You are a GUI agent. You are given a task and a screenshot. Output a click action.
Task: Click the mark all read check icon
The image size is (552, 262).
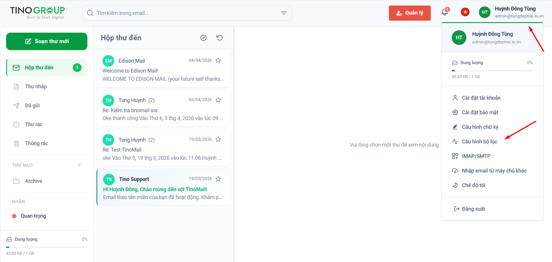(204, 38)
